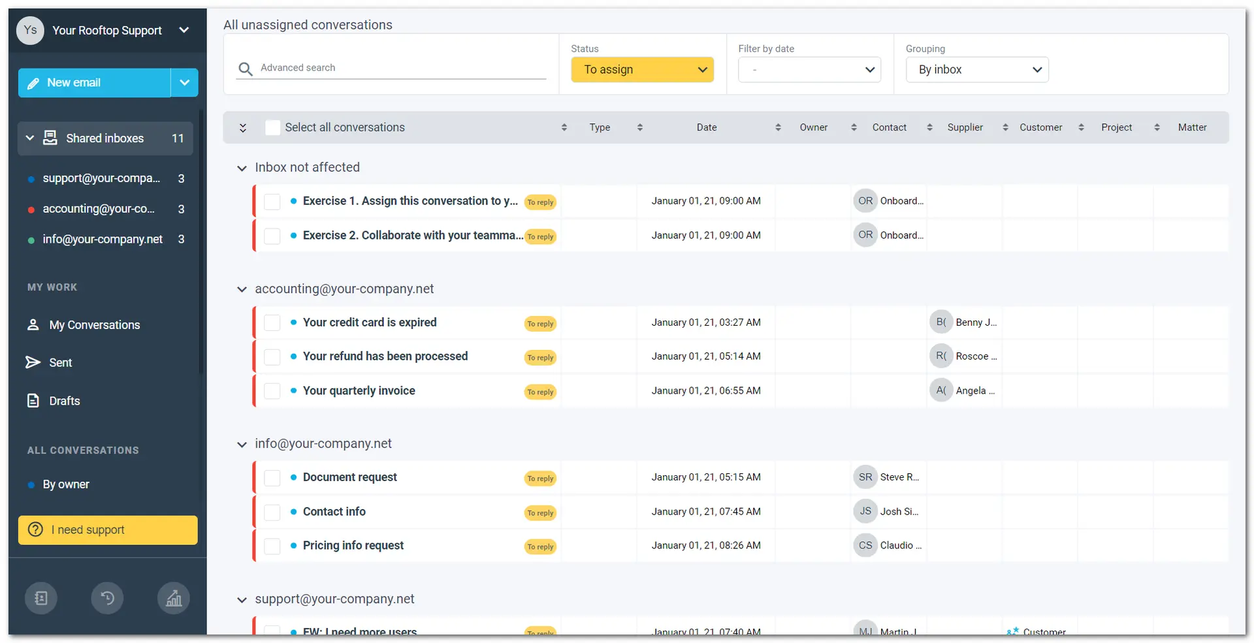
Task: Click the Advanced search input field
Action: point(402,68)
